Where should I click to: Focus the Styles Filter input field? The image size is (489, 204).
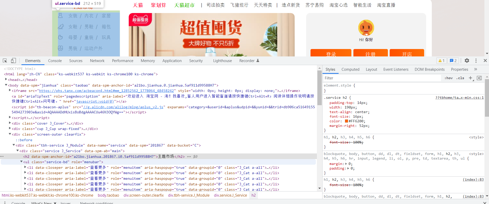[x=382, y=78]
